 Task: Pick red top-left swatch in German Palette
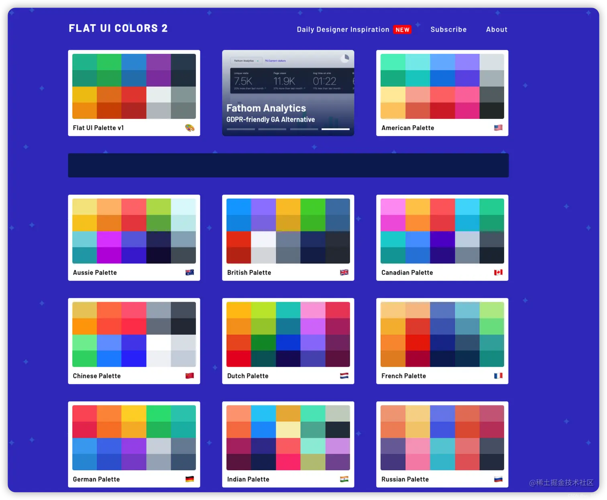click(85, 413)
